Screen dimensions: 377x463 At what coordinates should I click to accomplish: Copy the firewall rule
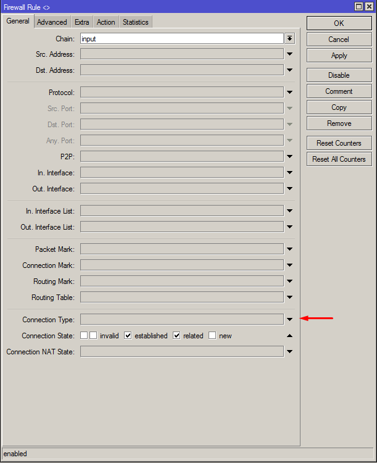coord(339,107)
